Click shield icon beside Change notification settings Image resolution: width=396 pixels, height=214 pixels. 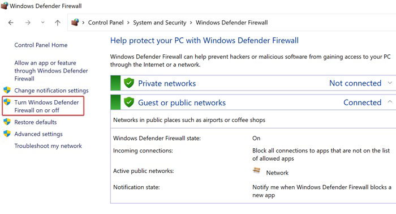point(7,90)
